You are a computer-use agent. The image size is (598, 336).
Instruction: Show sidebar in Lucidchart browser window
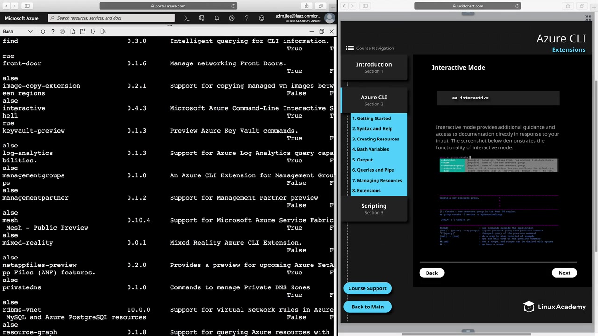(x=365, y=6)
